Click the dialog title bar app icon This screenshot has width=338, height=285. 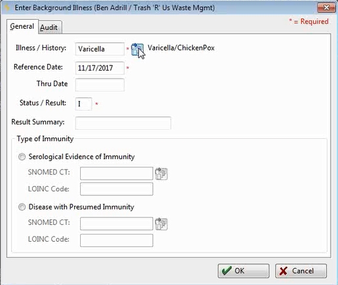click(x=7, y=8)
